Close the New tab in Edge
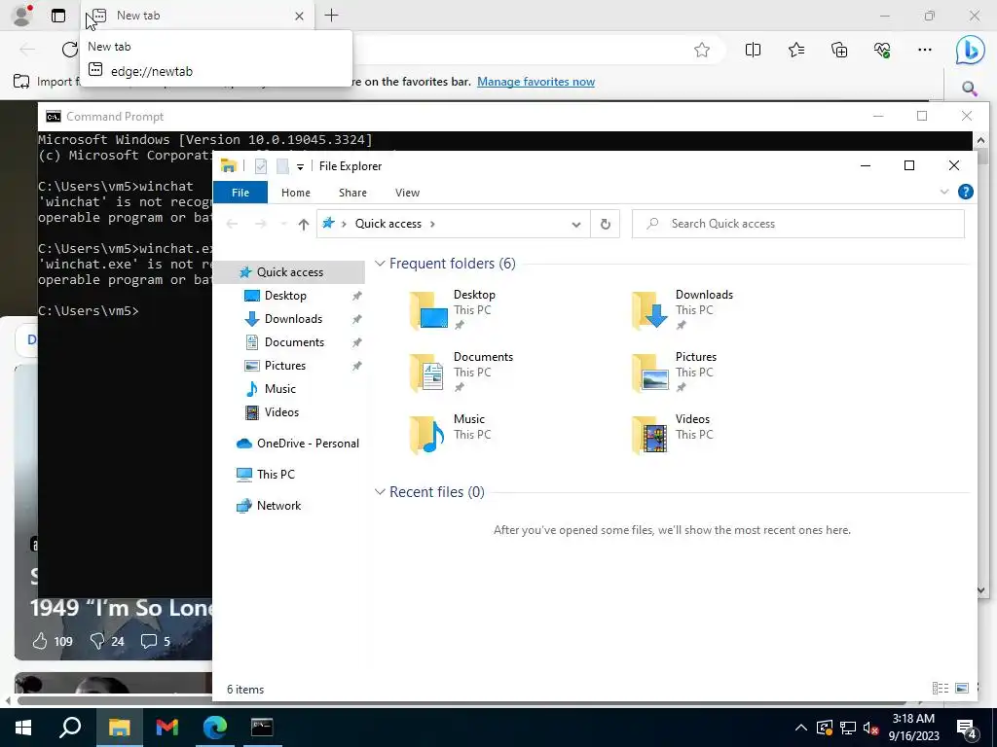997x747 pixels. 299,16
